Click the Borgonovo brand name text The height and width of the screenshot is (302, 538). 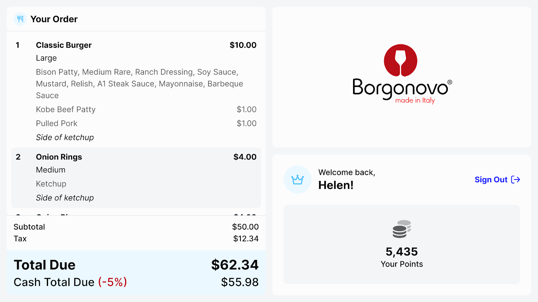pos(400,88)
